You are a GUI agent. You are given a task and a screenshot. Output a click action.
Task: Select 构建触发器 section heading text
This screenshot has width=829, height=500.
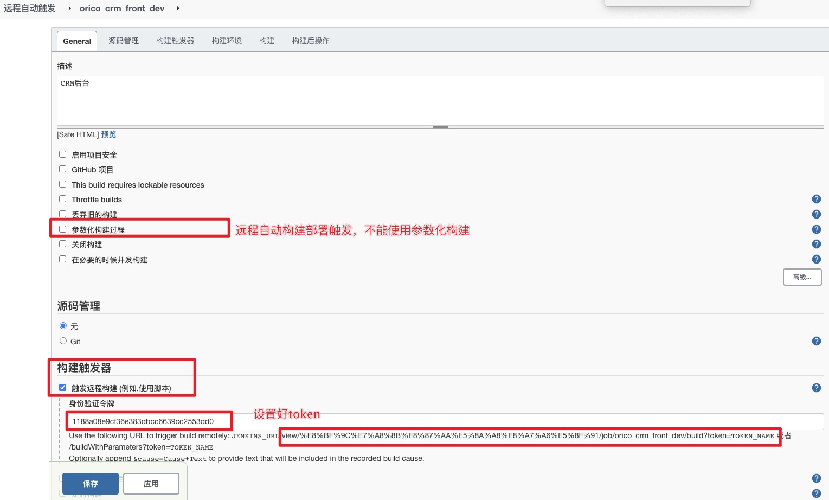84,368
